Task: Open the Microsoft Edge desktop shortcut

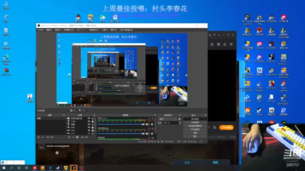Action: pyautogui.click(x=6, y=60)
